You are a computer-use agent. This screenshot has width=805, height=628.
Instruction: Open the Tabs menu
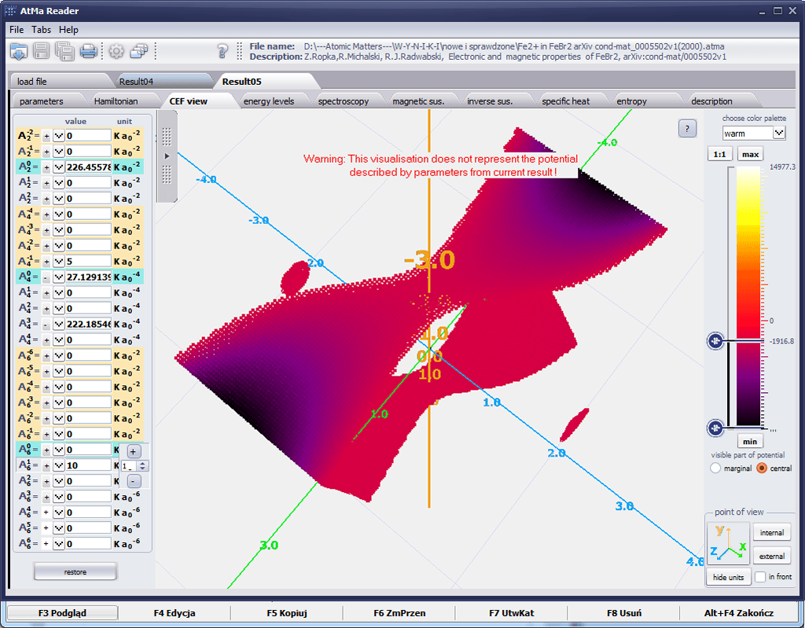click(x=42, y=30)
